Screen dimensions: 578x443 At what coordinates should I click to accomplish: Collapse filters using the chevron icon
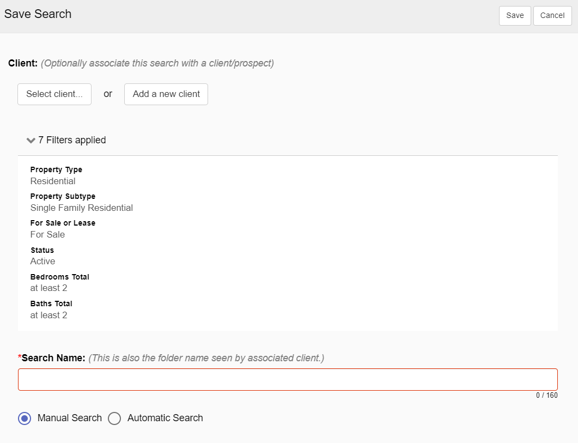pos(31,141)
